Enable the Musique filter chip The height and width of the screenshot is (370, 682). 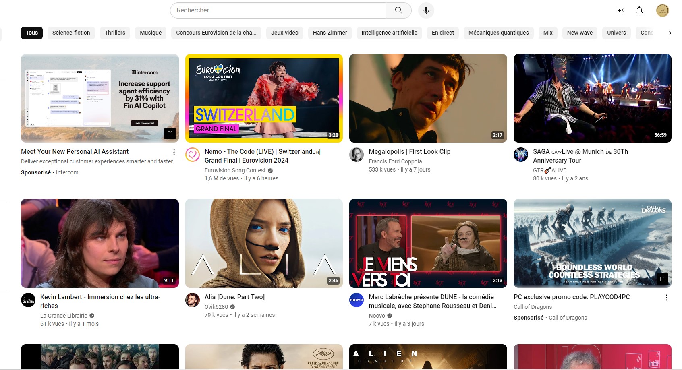point(151,33)
